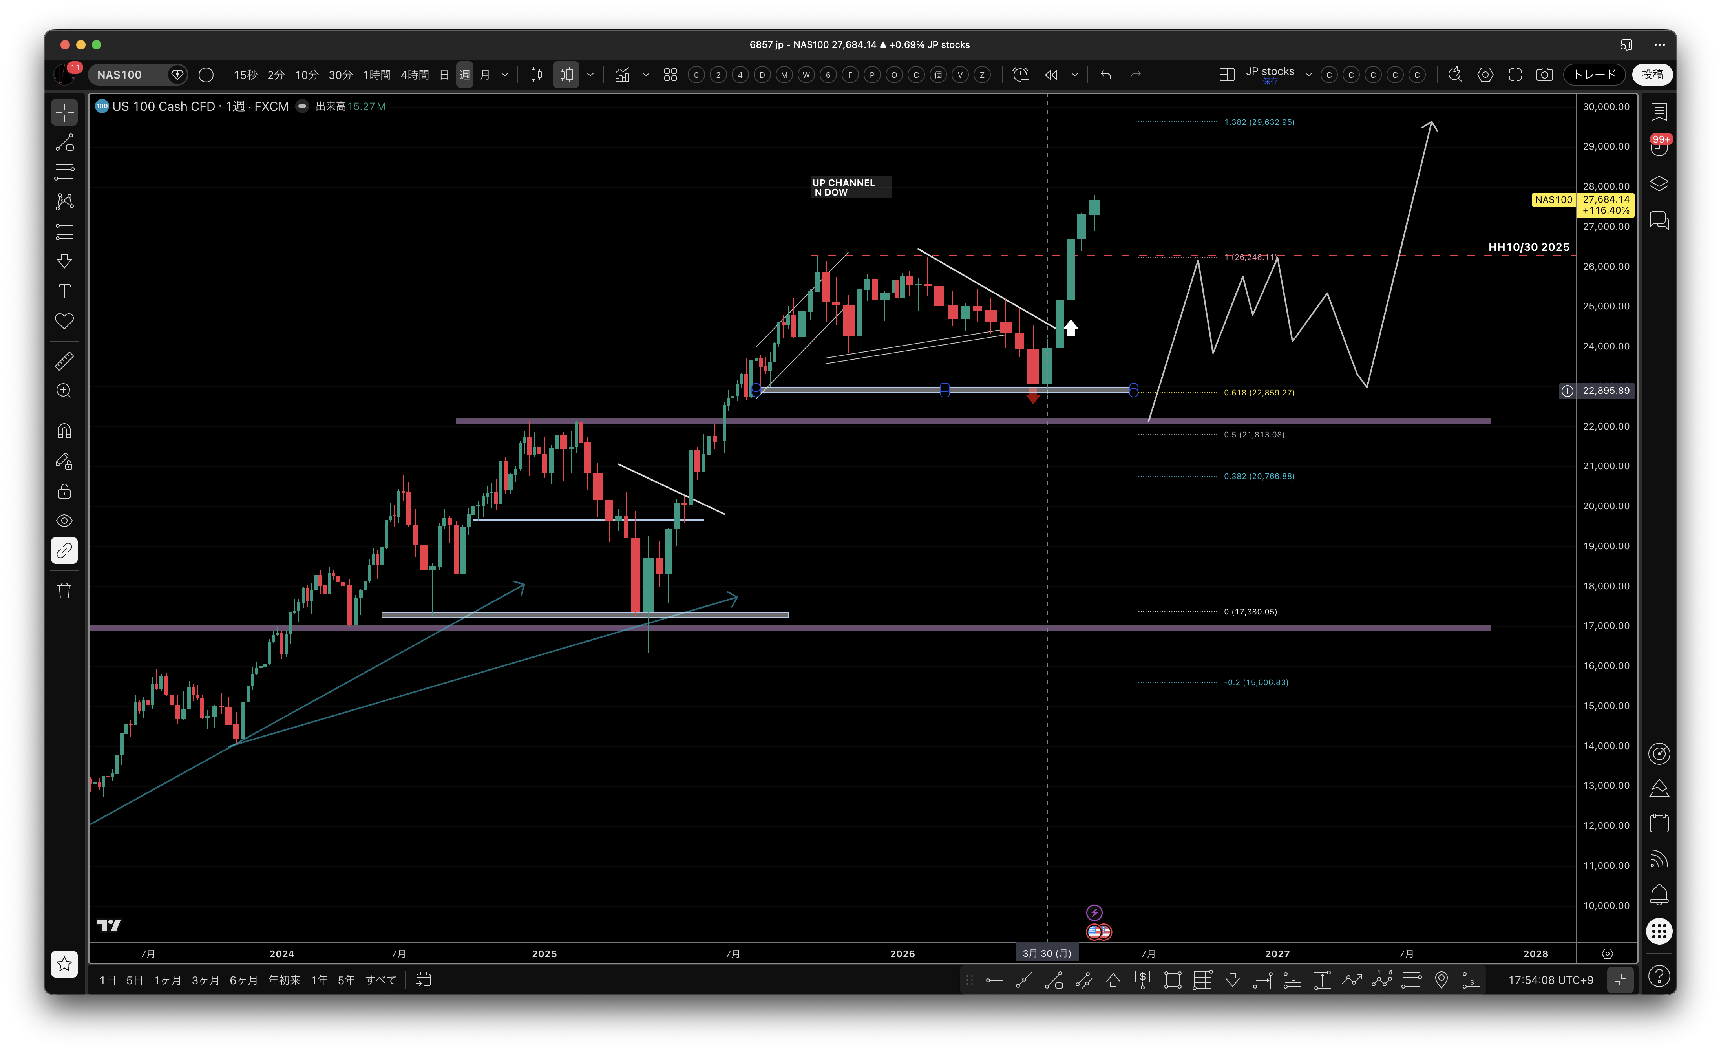Select the ruler measure tool
The height and width of the screenshot is (1053, 1721).
[x=64, y=361]
